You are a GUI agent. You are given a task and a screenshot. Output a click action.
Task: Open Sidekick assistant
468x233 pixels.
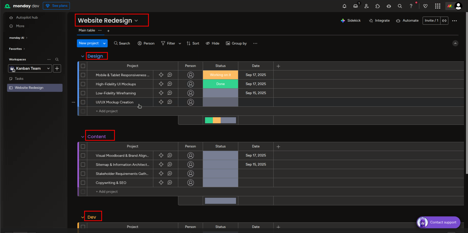pyautogui.click(x=351, y=21)
